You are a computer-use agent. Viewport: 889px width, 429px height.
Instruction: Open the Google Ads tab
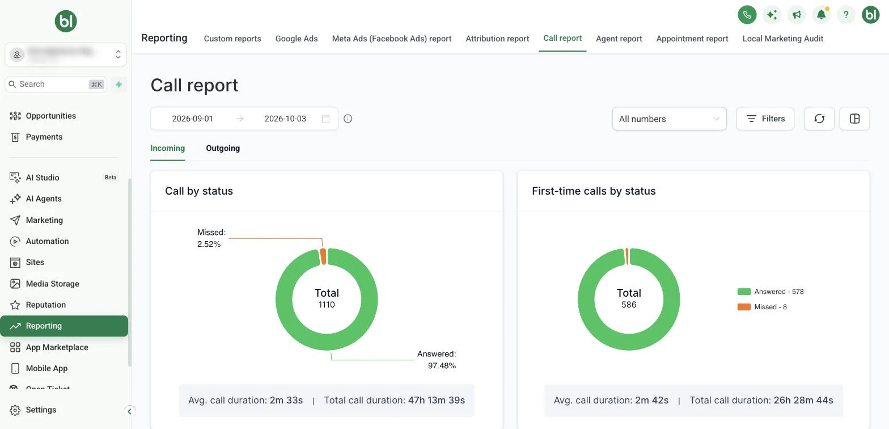(297, 39)
